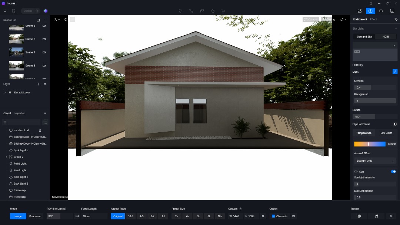The height and width of the screenshot is (225, 400).
Task: Open the image gallery icon at top right
Action: [x=392, y=11]
